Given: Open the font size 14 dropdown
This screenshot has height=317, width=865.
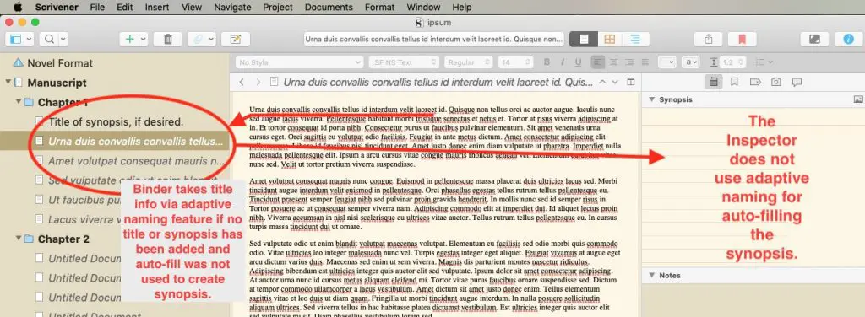Looking at the screenshot, I should click(515, 62).
